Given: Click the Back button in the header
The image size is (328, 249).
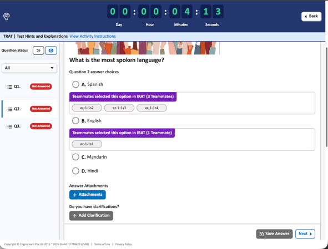Looking at the screenshot, I should coord(311,16).
